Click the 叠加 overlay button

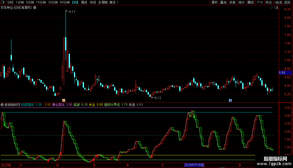[223, 2]
